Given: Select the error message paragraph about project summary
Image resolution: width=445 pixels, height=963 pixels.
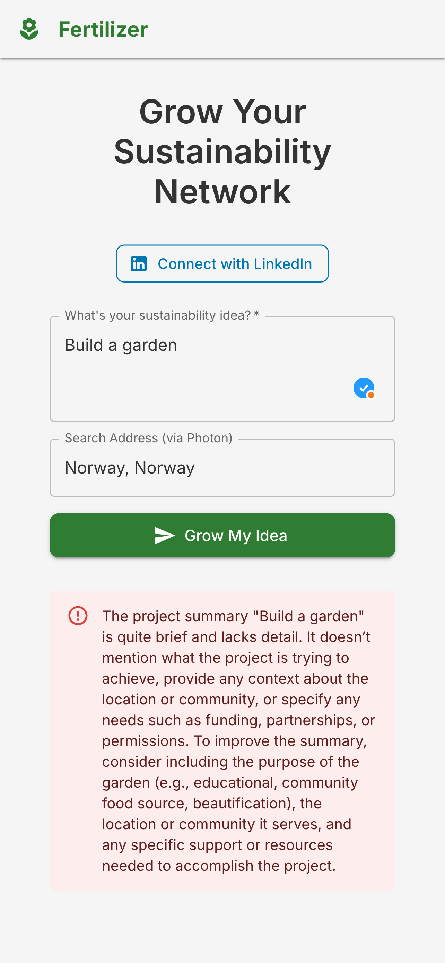Looking at the screenshot, I should coord(238,740).
